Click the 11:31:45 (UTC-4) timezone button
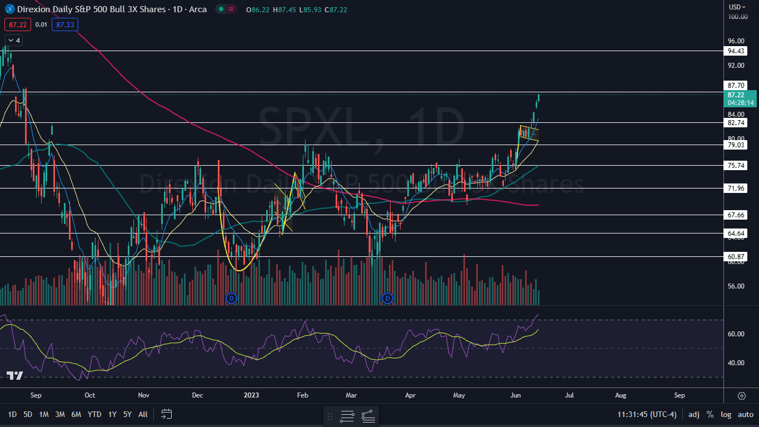 point(647,414)
